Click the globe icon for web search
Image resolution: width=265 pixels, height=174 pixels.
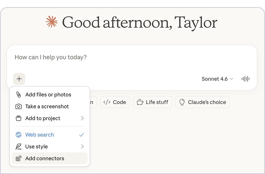pos(19,135)
